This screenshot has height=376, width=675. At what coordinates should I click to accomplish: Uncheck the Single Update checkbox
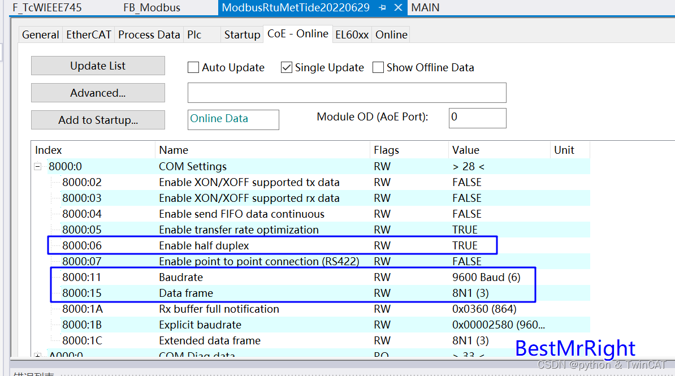[287, 67]
